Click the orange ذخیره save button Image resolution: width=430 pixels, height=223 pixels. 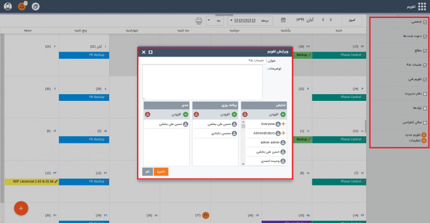(x=161, y=171)
